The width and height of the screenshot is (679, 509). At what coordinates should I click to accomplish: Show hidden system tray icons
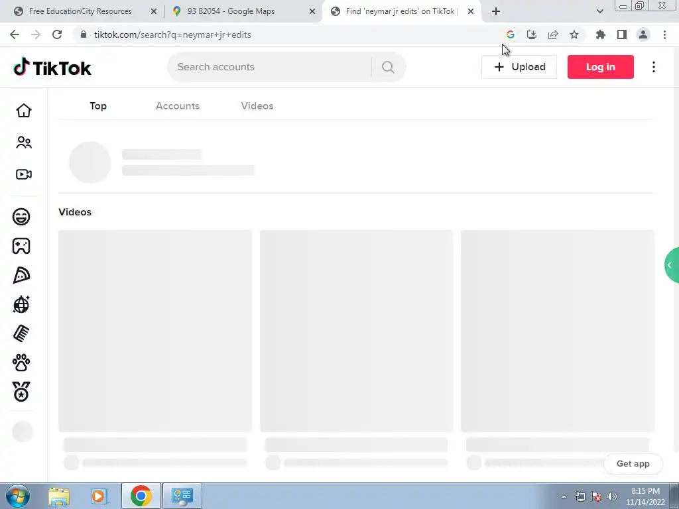coord(564,496)
